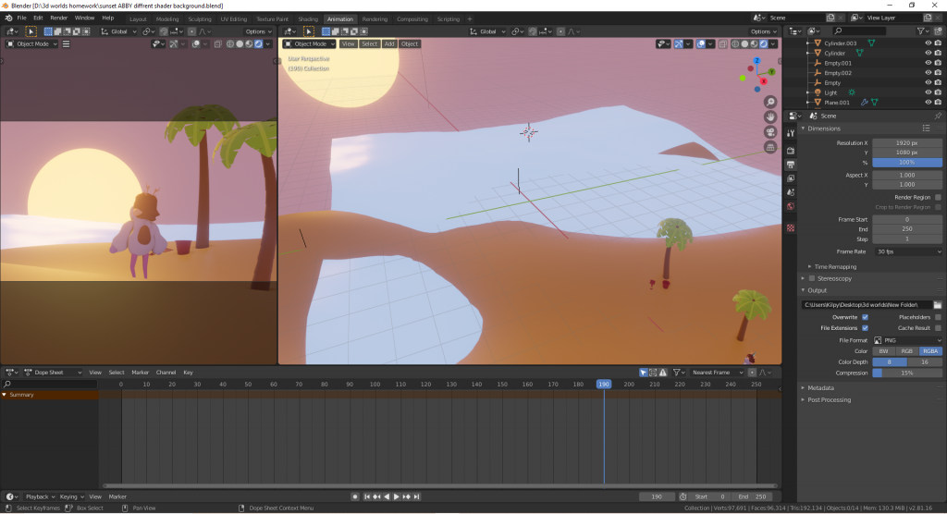Open the Output properties tab
The image size is (947, 514).
[x=791, y=165]
